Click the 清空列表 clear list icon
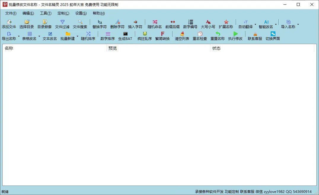Image resolution: width=319 pixels, height=195 pixels. click(x=181, y=36)
